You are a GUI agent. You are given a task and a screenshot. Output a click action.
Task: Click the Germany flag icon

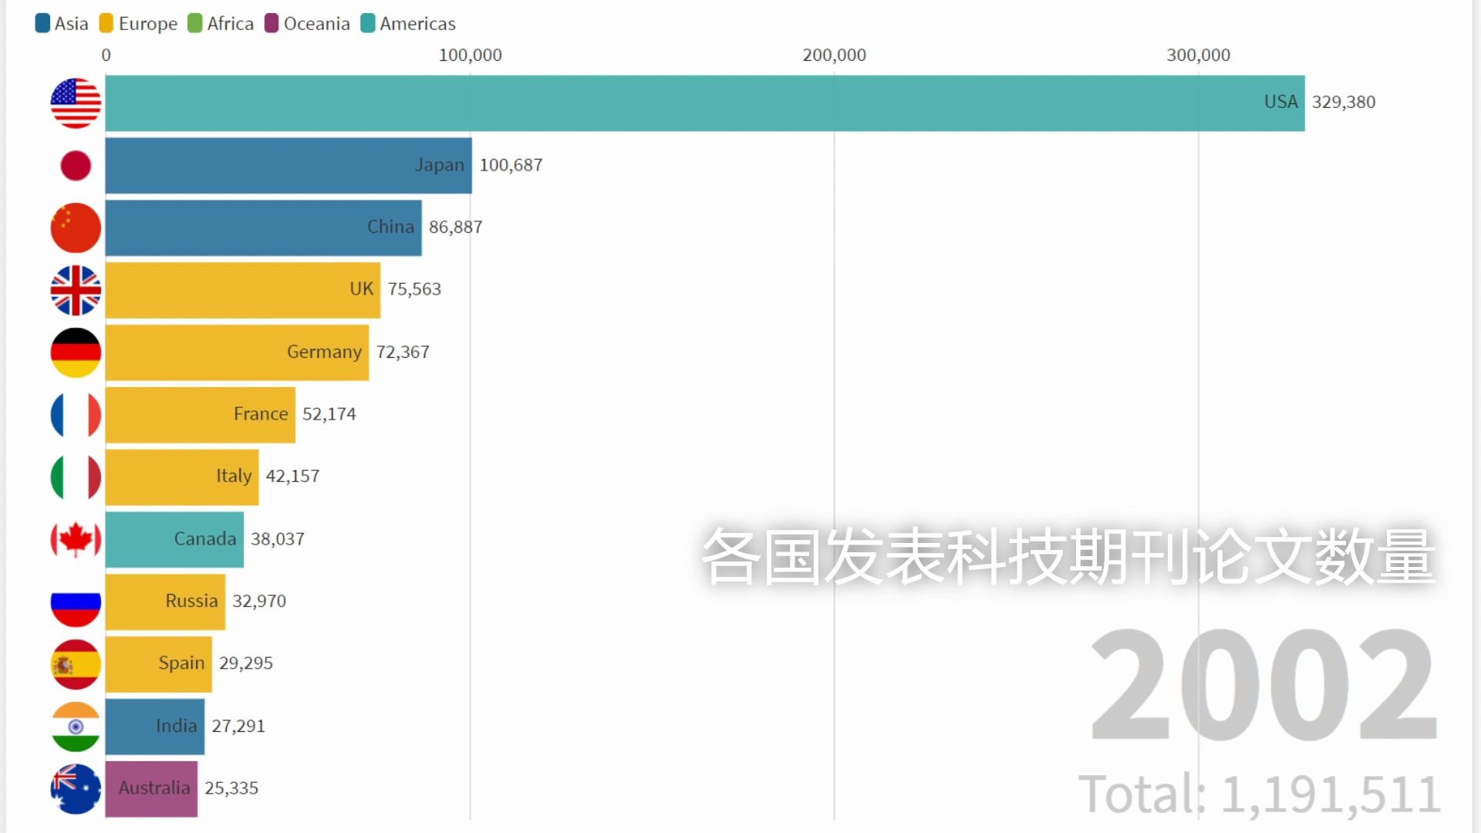coord(76,352)
